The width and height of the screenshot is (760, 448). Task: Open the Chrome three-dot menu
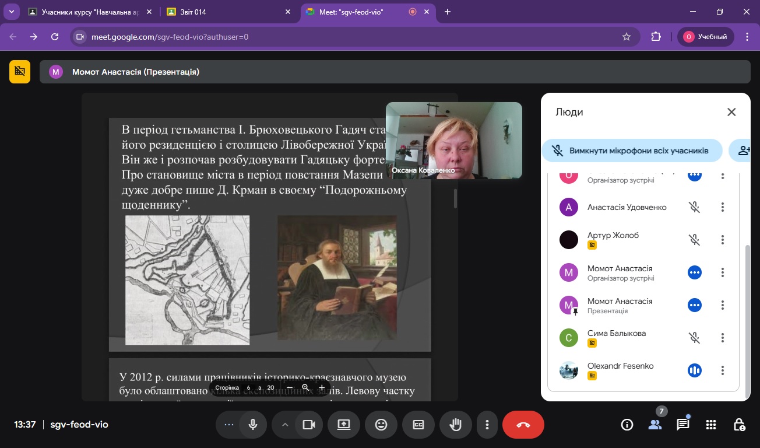tap(747, 37)
